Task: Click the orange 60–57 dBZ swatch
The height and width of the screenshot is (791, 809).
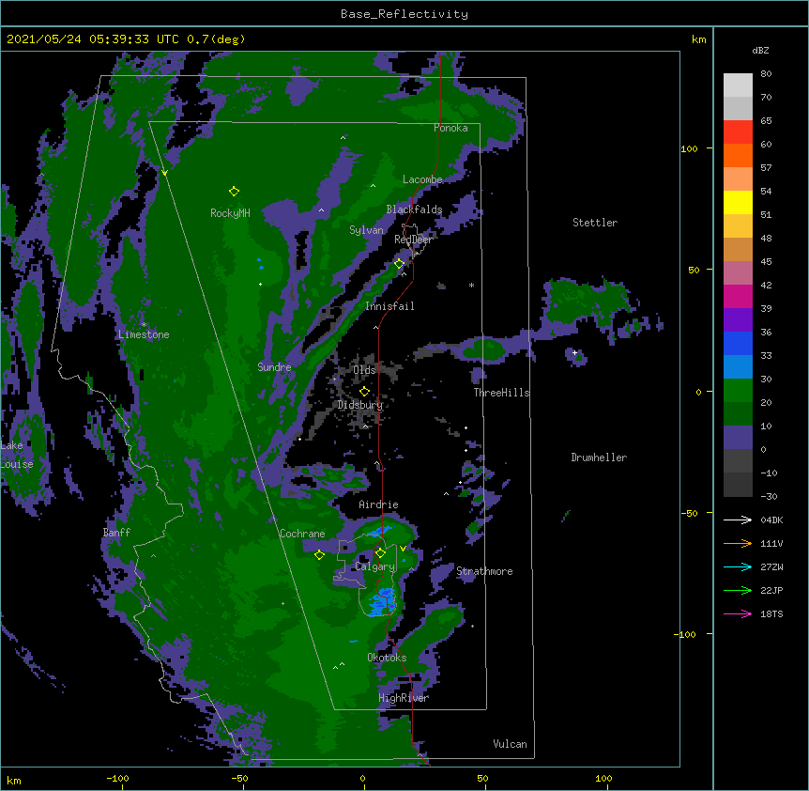Action: click(x=738, y=155)
